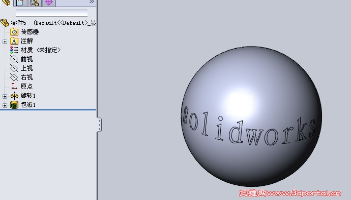Click the rollback bar below 包覆1

48,109
